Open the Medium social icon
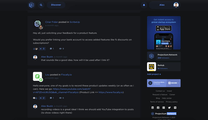Screen dimensions: 208x120 [175, 108]
